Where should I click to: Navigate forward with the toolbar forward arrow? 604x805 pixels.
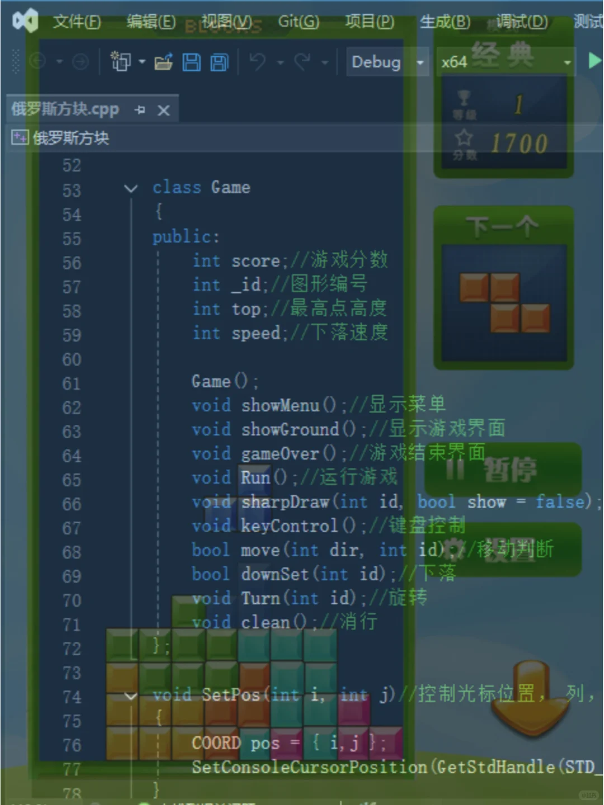81,61
